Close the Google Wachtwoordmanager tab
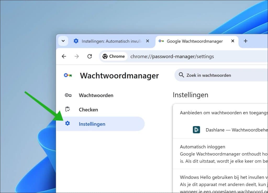268x193 pixels. [x=233, y=41]
